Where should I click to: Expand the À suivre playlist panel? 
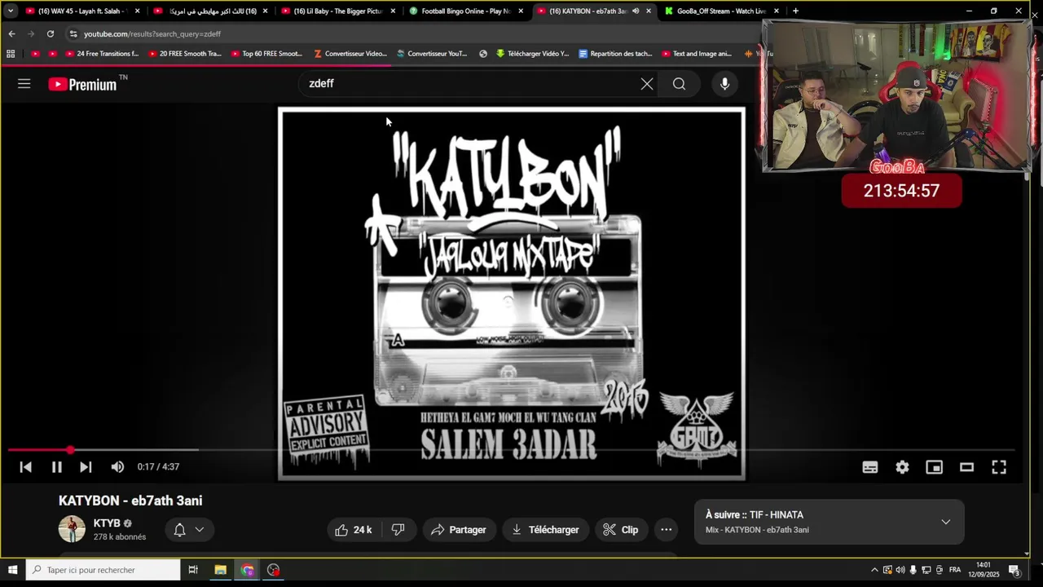click(x=945, y=522)
